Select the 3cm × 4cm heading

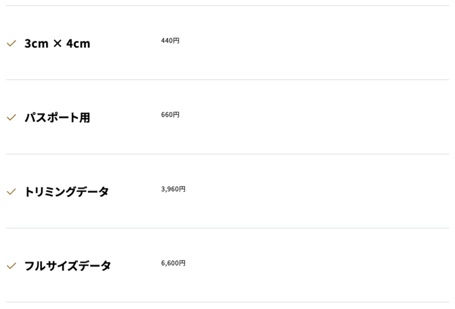tap(58, 44)
